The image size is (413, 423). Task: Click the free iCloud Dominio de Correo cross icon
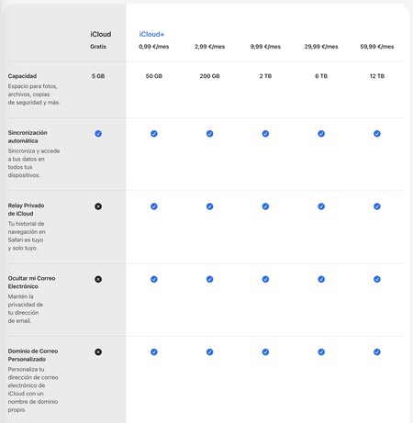[98, 352]
